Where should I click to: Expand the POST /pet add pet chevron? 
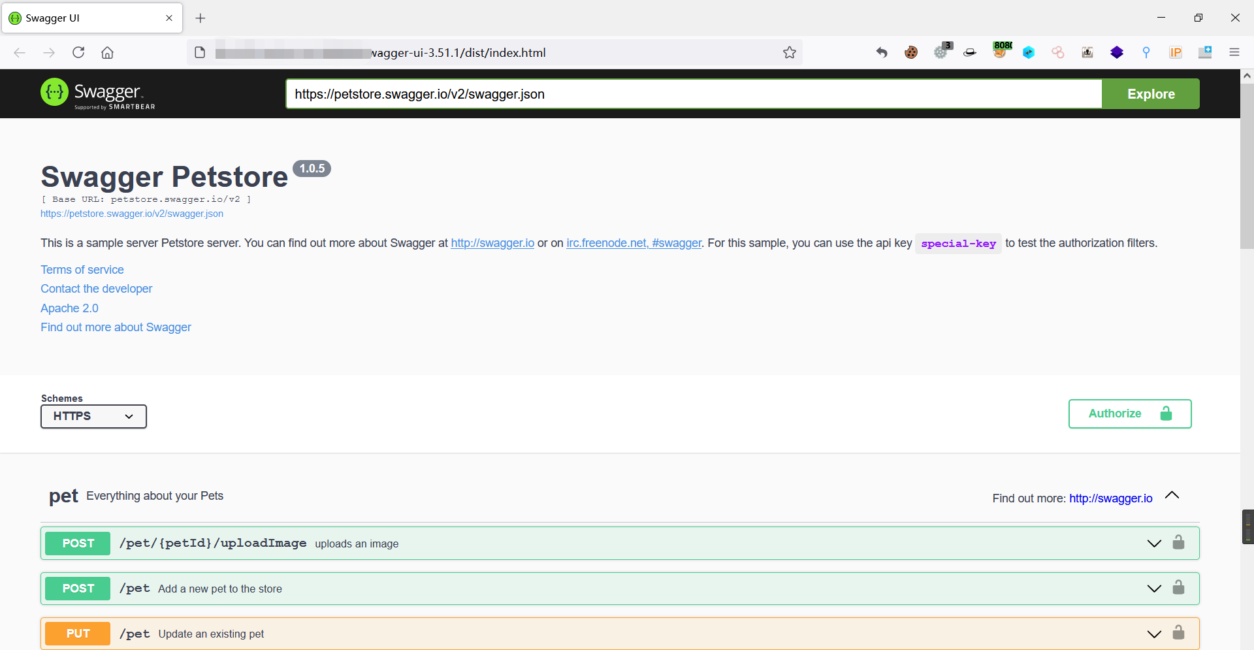click(1154, 589)
